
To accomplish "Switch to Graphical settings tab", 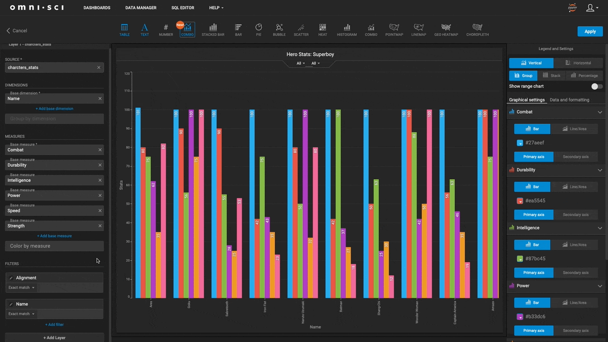I will (527, 100).
